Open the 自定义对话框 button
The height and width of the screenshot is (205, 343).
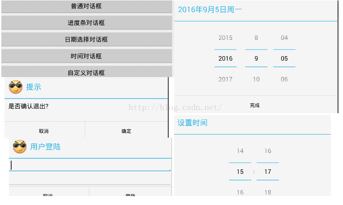[x=87, y=72]
